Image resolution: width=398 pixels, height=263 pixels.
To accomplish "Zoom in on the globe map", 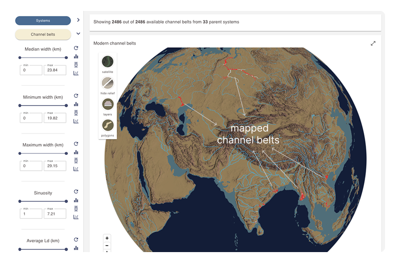I will [107, 238].
